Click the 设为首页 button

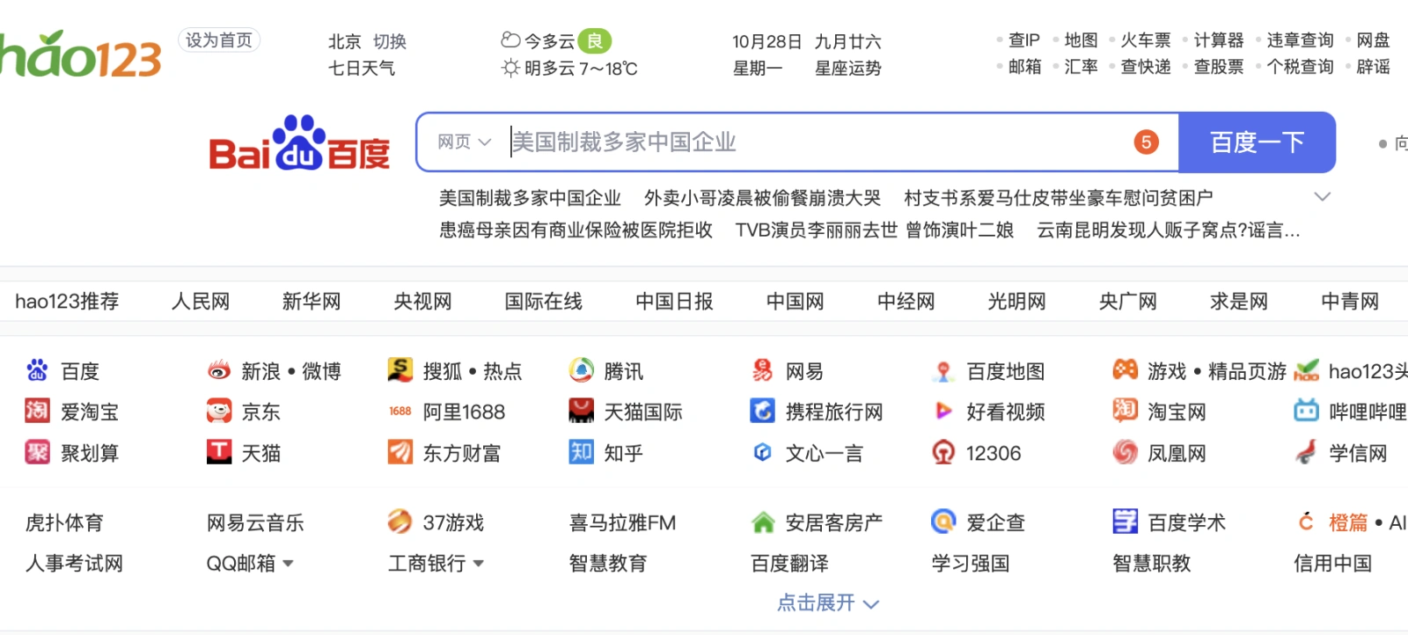(219, 40)
